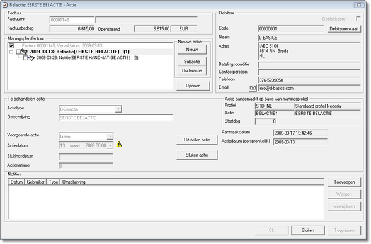
Task: Click the Nieuw button
Action: coord(192,50)
